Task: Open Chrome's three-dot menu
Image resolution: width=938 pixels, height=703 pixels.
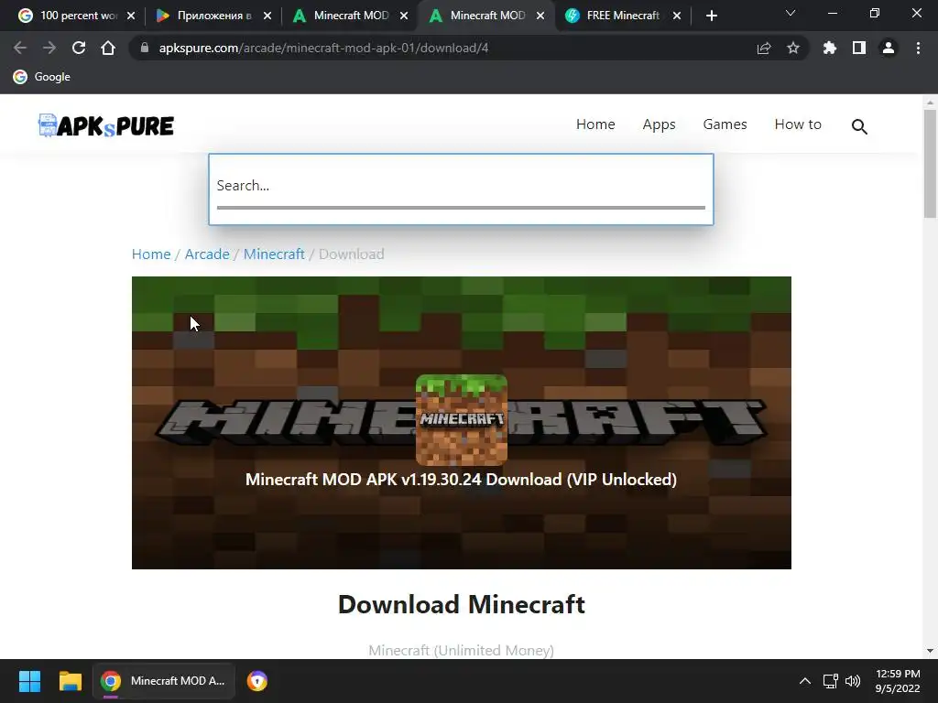Action: [x=918, y=48]
